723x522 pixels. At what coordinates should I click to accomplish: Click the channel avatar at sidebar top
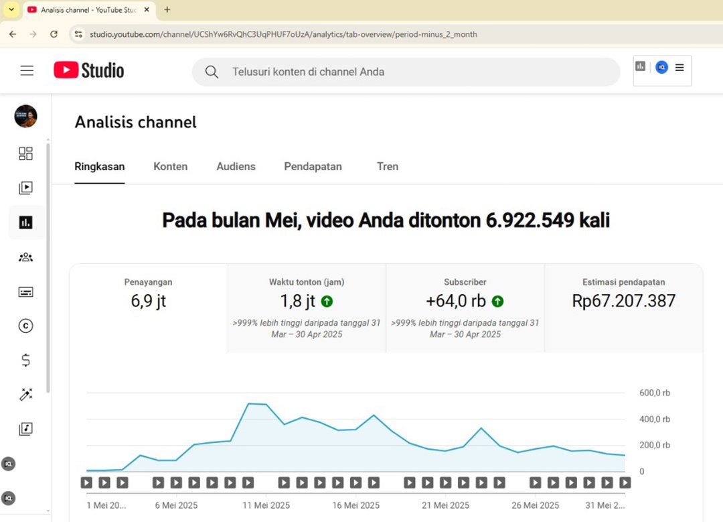tap(26, 116)
